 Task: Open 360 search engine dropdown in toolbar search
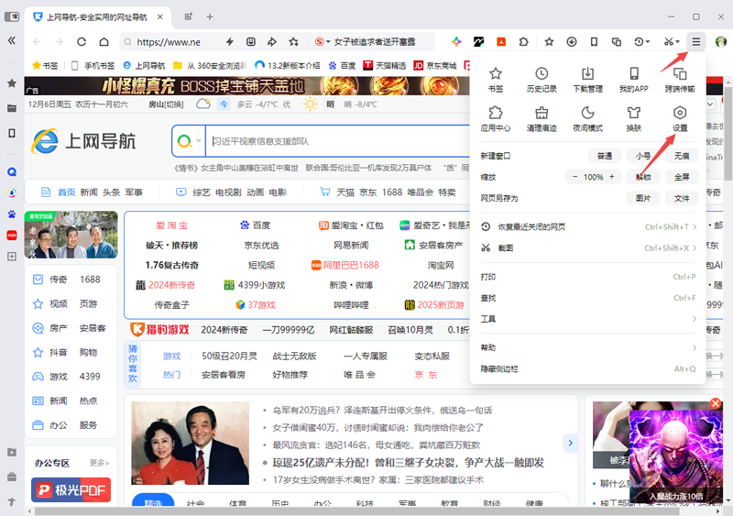tap(323, 42)
